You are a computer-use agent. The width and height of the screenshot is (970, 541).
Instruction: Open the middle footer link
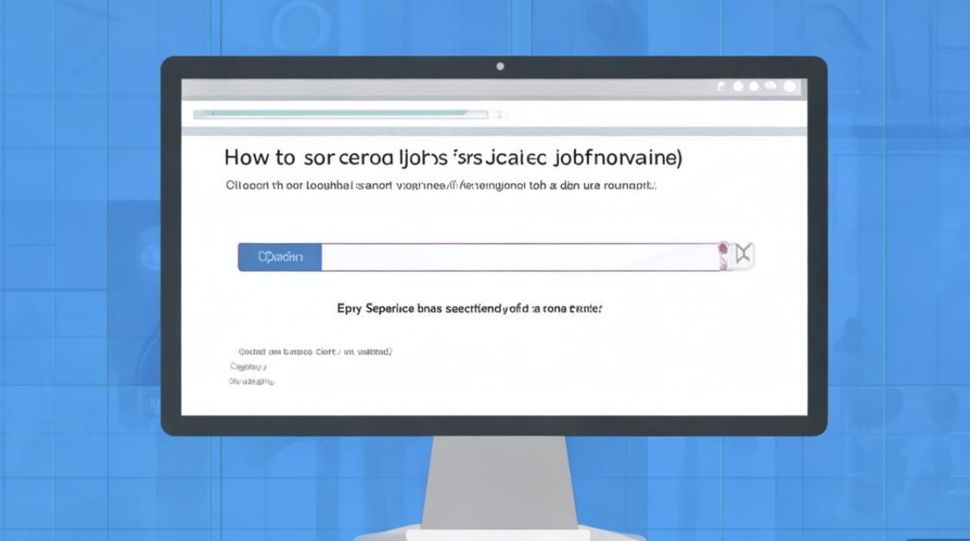click(x=248, y=366)
